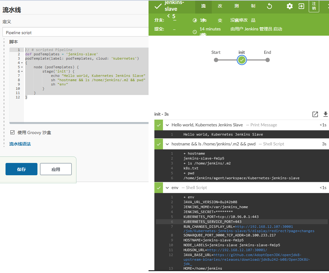Click workspace path /home/jenkins/agent/workspace log line
Viewport: 329px width, 273px height.
click(241, 178)
